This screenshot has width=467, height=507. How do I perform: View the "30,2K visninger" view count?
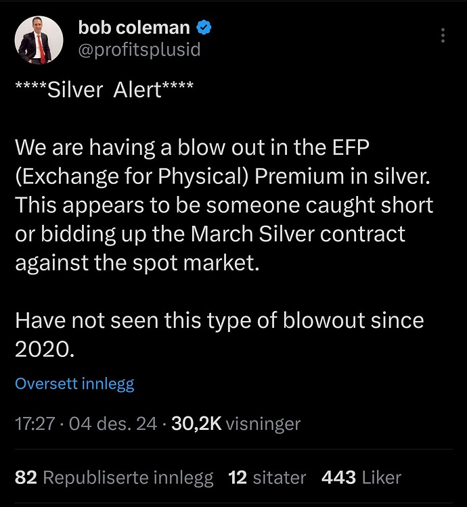tap(236, 424)
